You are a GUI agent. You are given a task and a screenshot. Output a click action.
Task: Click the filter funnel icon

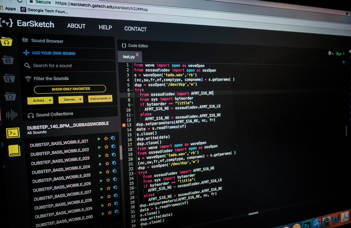point(28,79)
